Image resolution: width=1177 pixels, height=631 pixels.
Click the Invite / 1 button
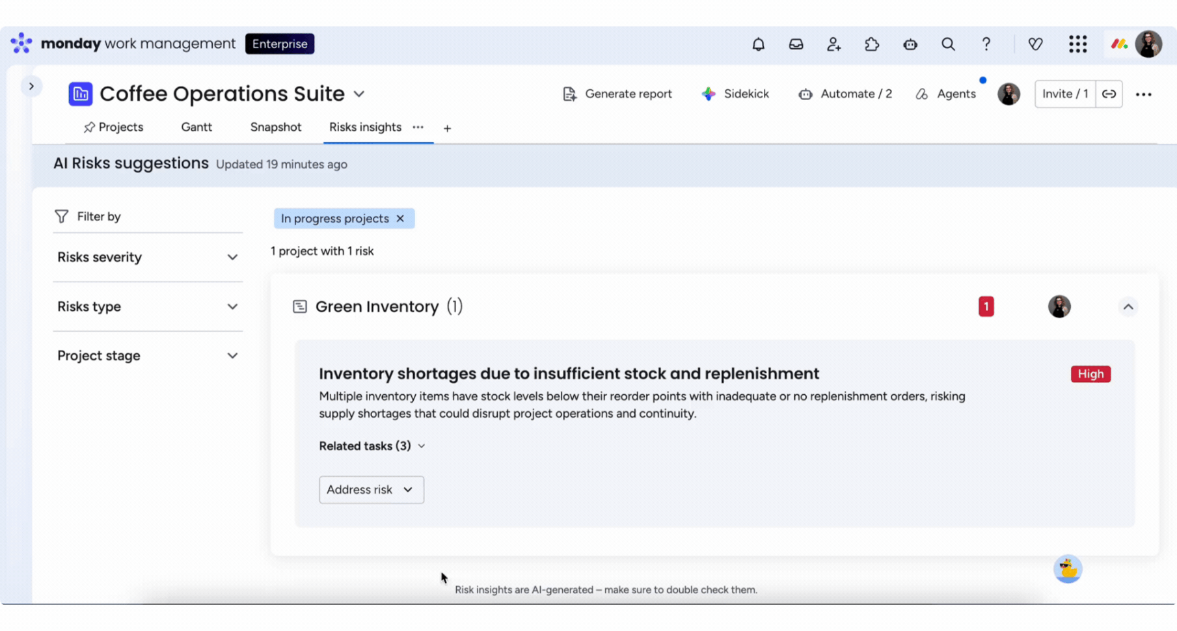pos(1065,94)
